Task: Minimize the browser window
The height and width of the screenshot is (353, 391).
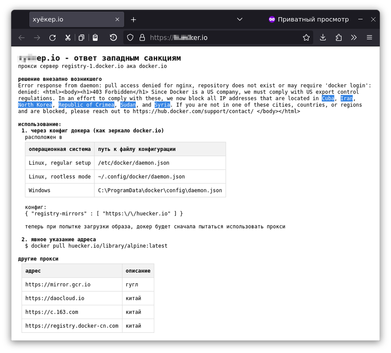Action: (360, 19)
